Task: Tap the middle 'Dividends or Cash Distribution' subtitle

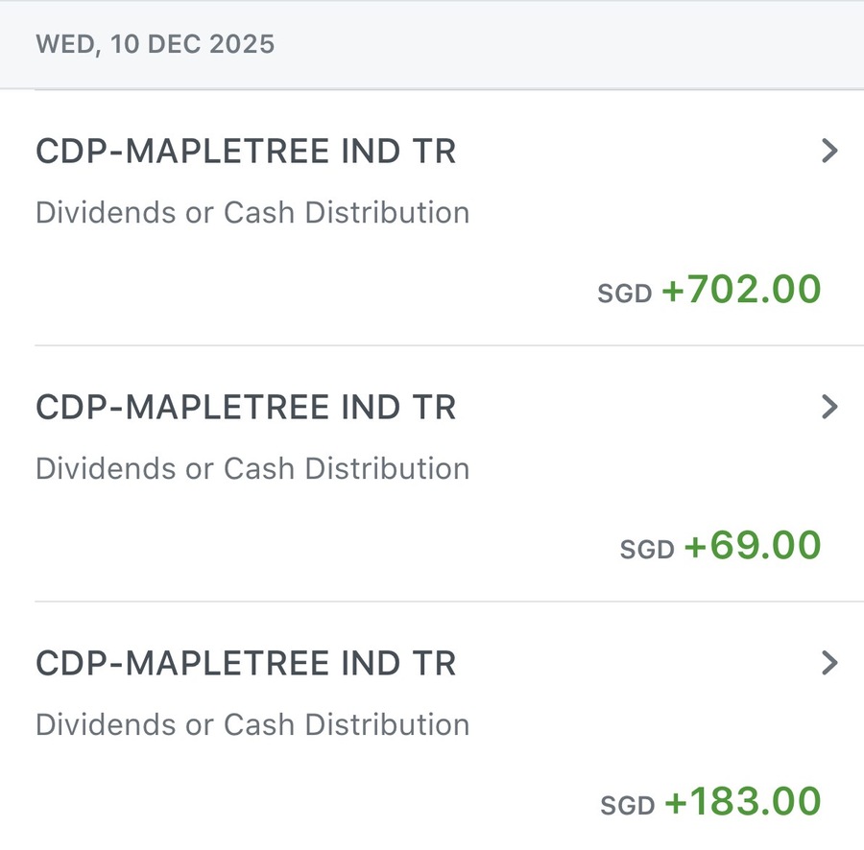Action: click(x=252, y=469)
